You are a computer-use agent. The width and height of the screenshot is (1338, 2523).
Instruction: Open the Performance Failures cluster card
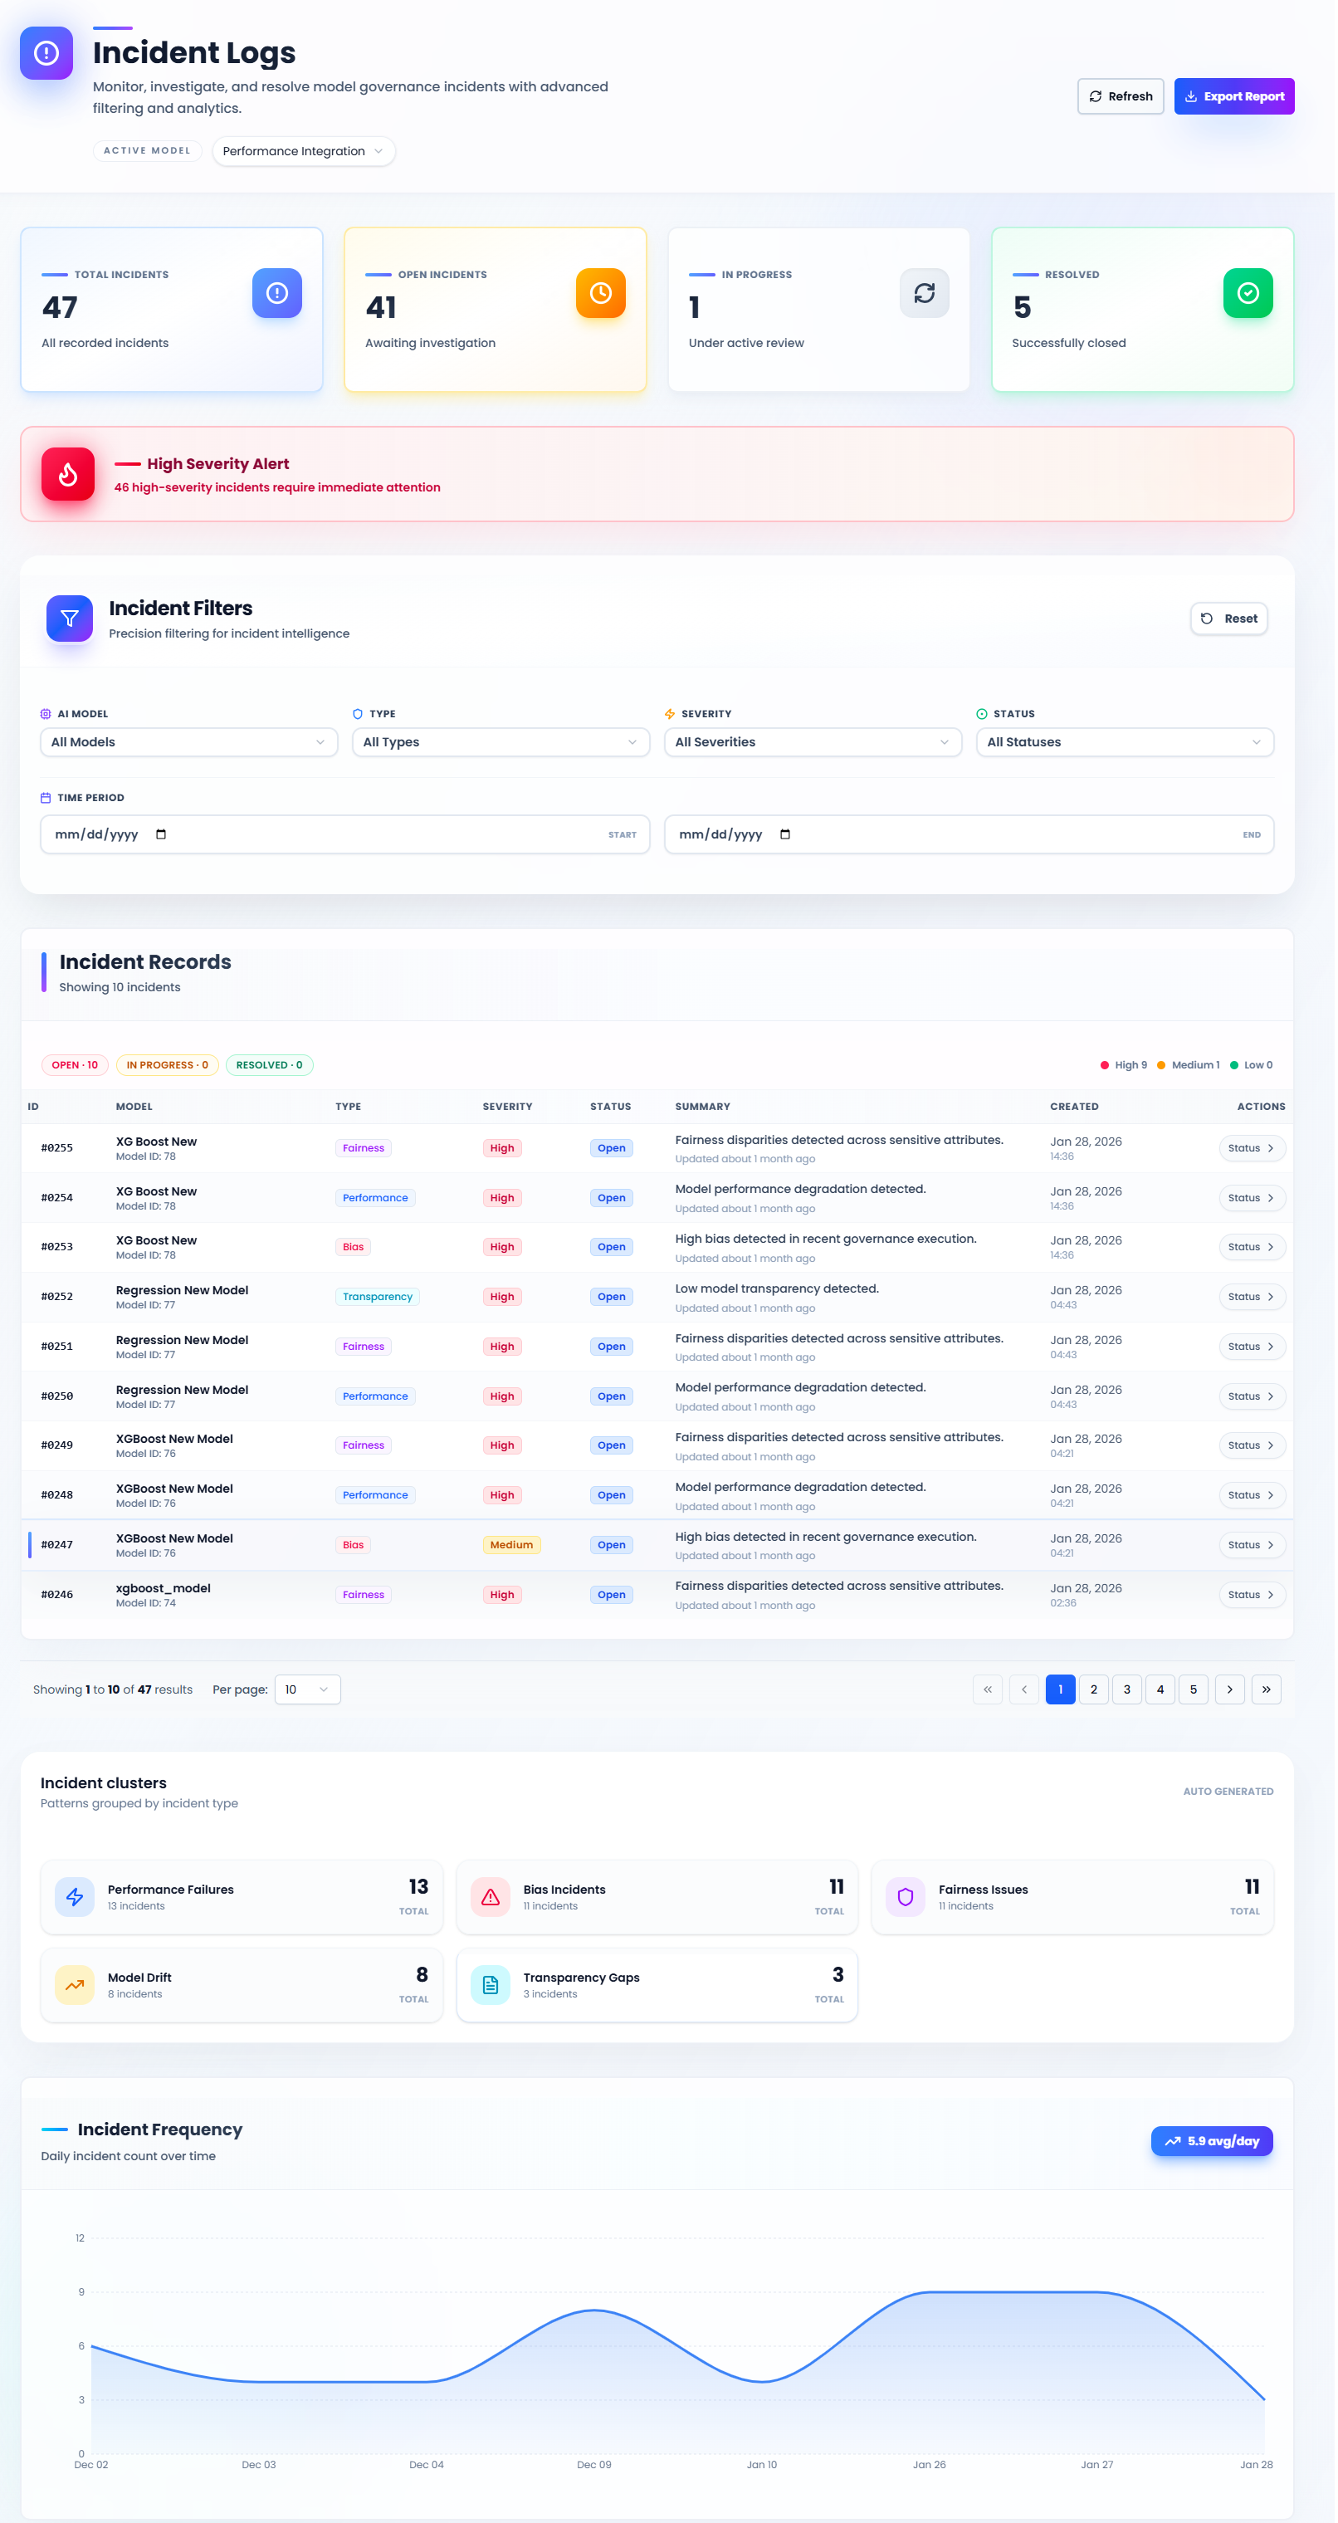click(x=242, y=1897)
